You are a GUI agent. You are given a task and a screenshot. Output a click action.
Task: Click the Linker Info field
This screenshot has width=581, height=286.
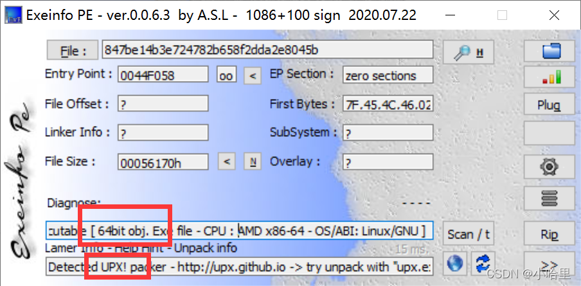click(163, 132)
